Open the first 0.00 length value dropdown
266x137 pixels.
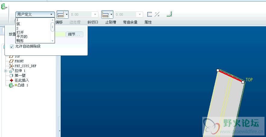(x=95, y=14)
